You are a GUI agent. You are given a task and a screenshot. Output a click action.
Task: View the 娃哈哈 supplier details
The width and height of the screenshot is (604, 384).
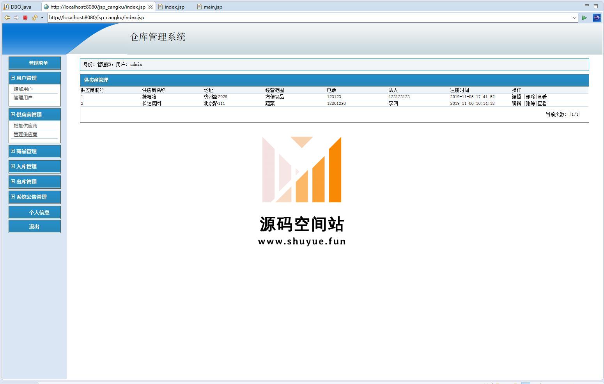point(542,97)
